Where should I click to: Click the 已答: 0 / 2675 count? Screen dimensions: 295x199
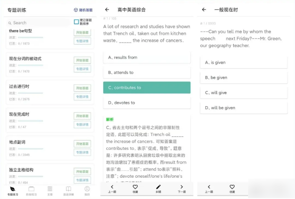point(19,99)
